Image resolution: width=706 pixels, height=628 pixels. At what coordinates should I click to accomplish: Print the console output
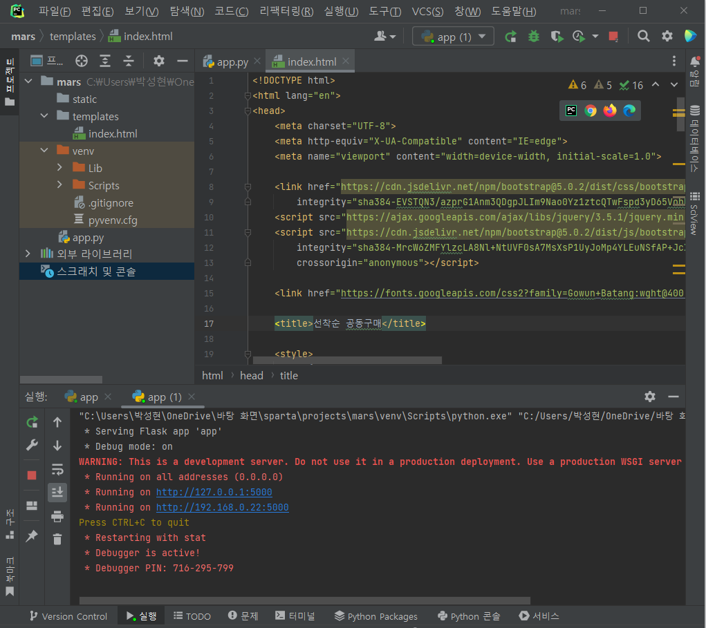57,516
